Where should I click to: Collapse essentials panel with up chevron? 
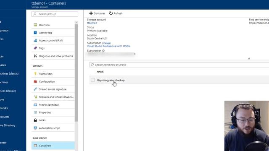point(249,58)
